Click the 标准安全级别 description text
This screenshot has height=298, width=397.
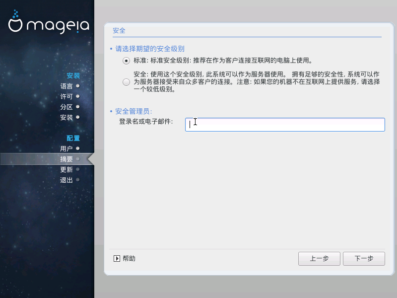tap(223, 61)
